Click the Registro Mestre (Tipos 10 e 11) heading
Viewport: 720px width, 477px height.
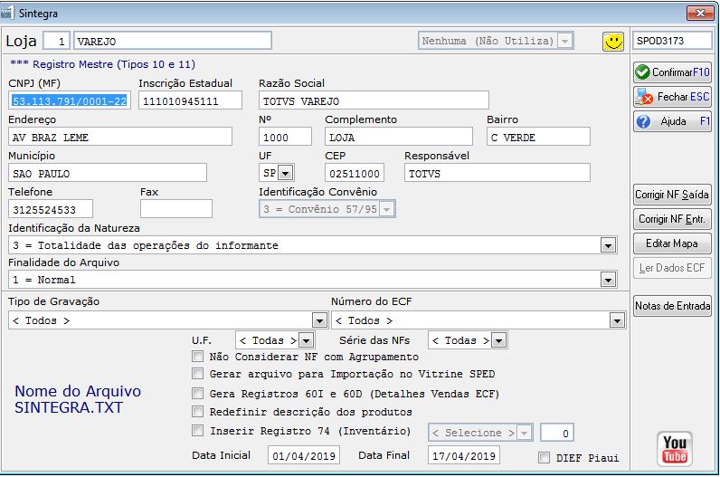point(102,64)
